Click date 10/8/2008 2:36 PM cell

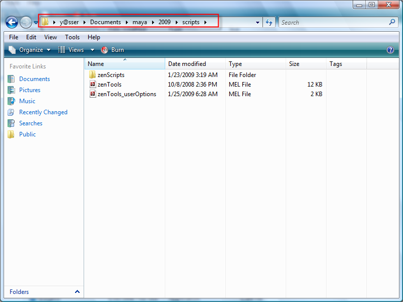192,85
